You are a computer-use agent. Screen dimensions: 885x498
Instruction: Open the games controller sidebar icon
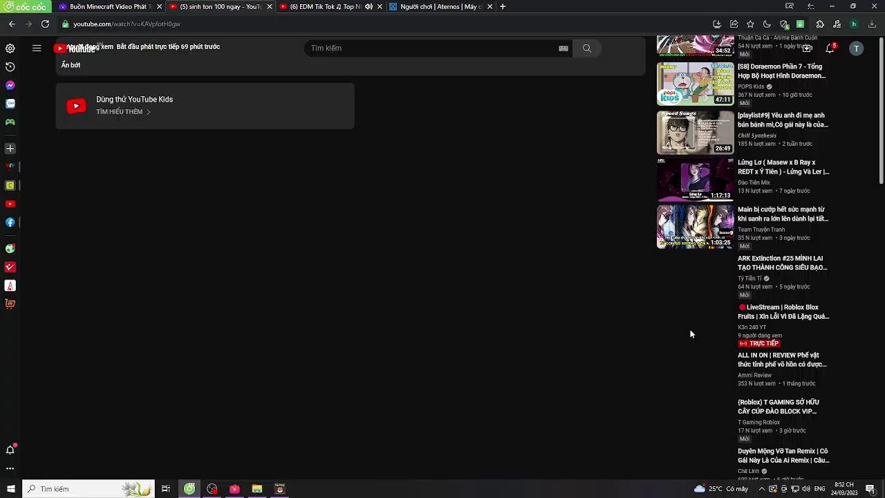pos(10,122)
